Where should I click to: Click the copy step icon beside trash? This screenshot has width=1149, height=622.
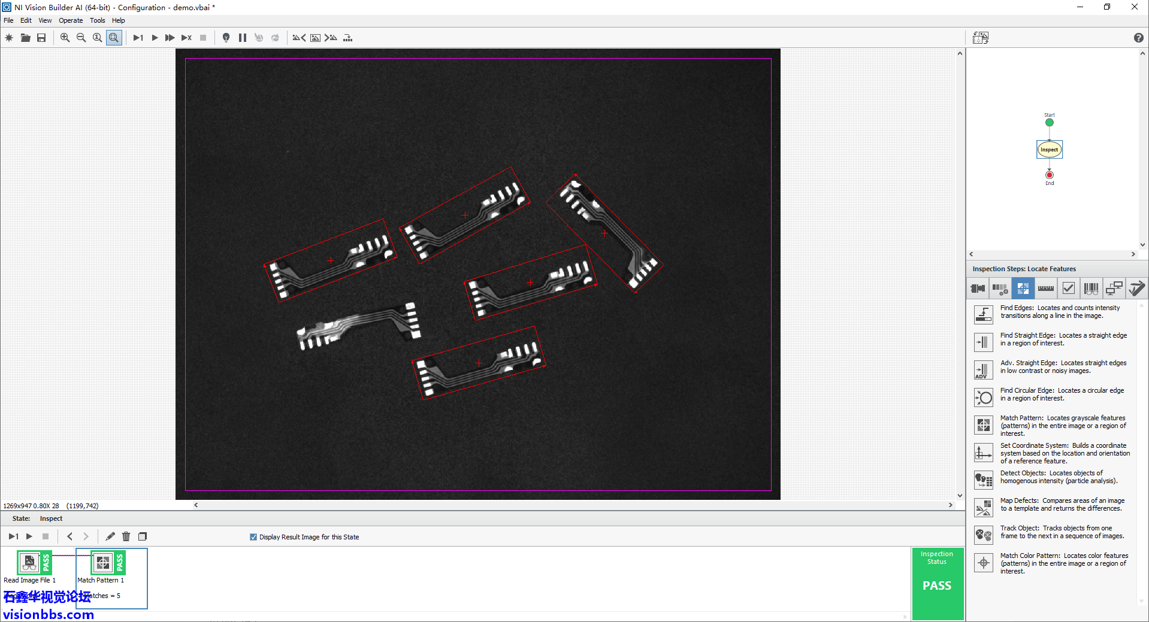pos(143,536)
